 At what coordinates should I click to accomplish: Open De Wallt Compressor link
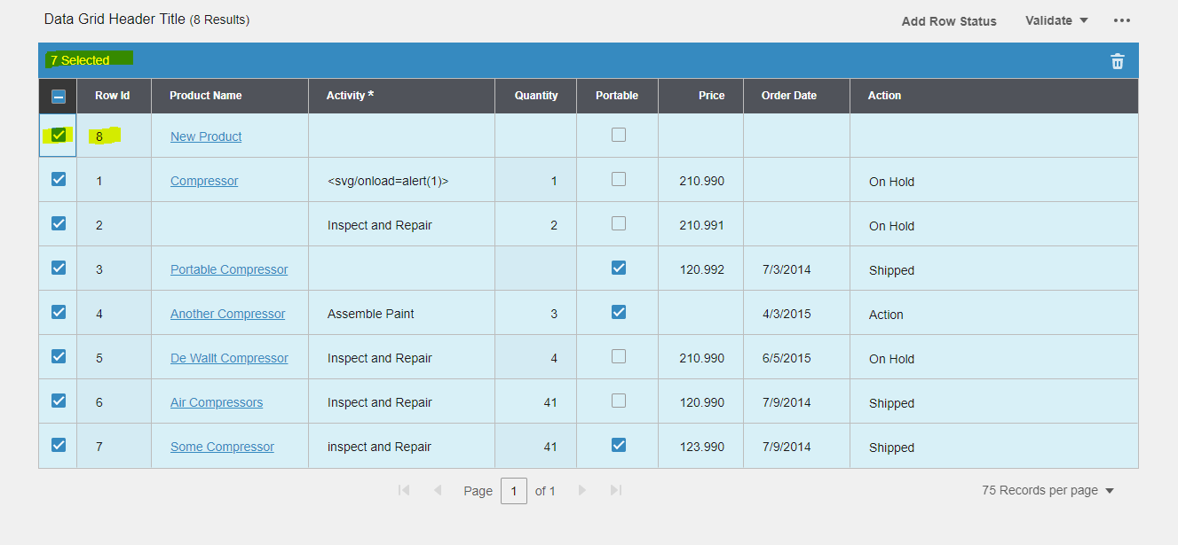point(229,358)
